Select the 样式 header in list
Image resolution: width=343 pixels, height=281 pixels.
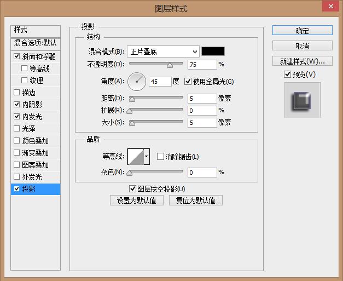(36, 31)
